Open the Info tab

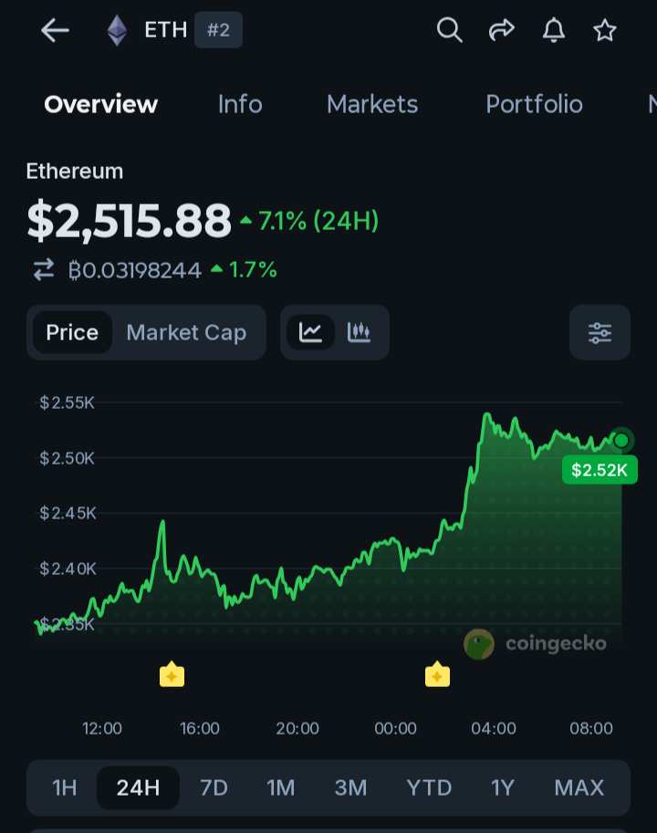coord(240,104)
